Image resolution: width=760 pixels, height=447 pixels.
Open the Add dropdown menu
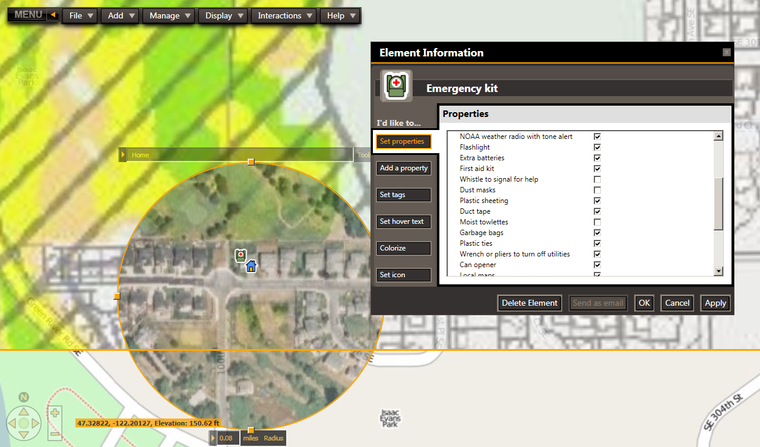point(121,15)
